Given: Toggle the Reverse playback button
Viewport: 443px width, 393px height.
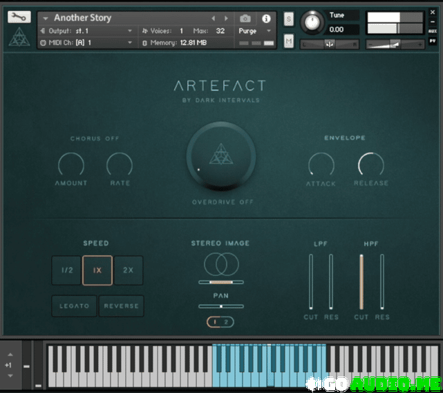Looking at the screenshot, I should [122, 306].
